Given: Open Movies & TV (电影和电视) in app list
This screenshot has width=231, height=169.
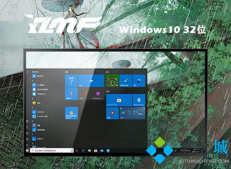Looking at the screenshot, I should pos(39,130).
